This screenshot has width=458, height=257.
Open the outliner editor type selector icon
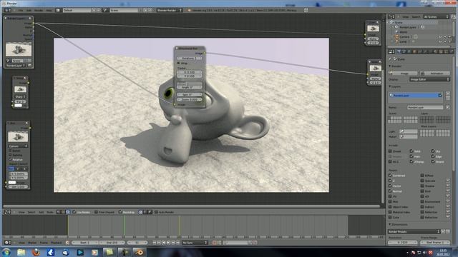(x=391, y=17)
